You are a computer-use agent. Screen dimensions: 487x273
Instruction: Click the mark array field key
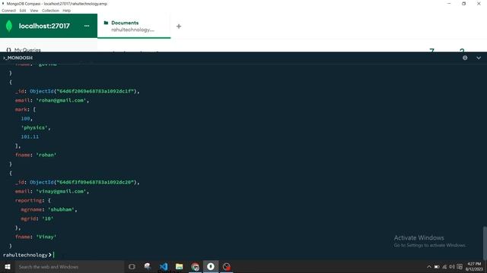22,109
